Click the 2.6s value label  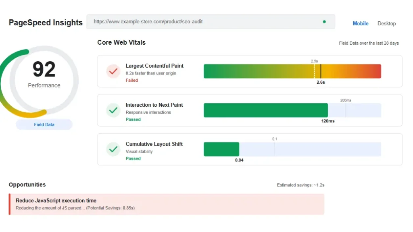(321, 82)
